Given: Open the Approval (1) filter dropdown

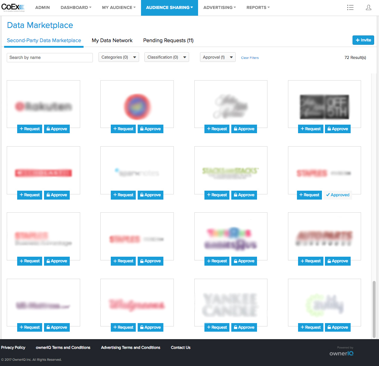Looking at the screenshot, I should pos(217,57).
